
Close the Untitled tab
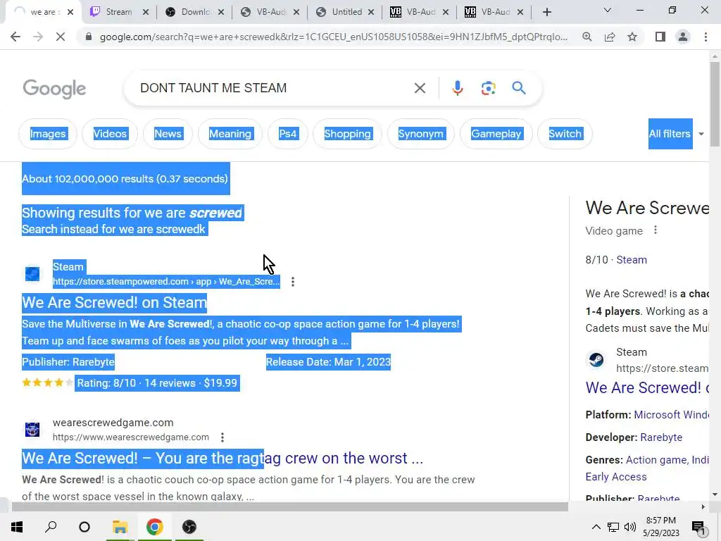coord(370,12)
